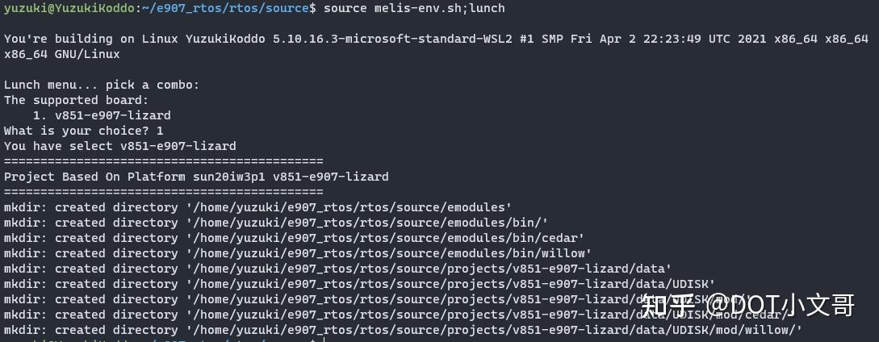Select board option '1. v851-e907-lizard'
Viewport: 879px width, 342px height.
pyautogui.click(x=102, y=115)
